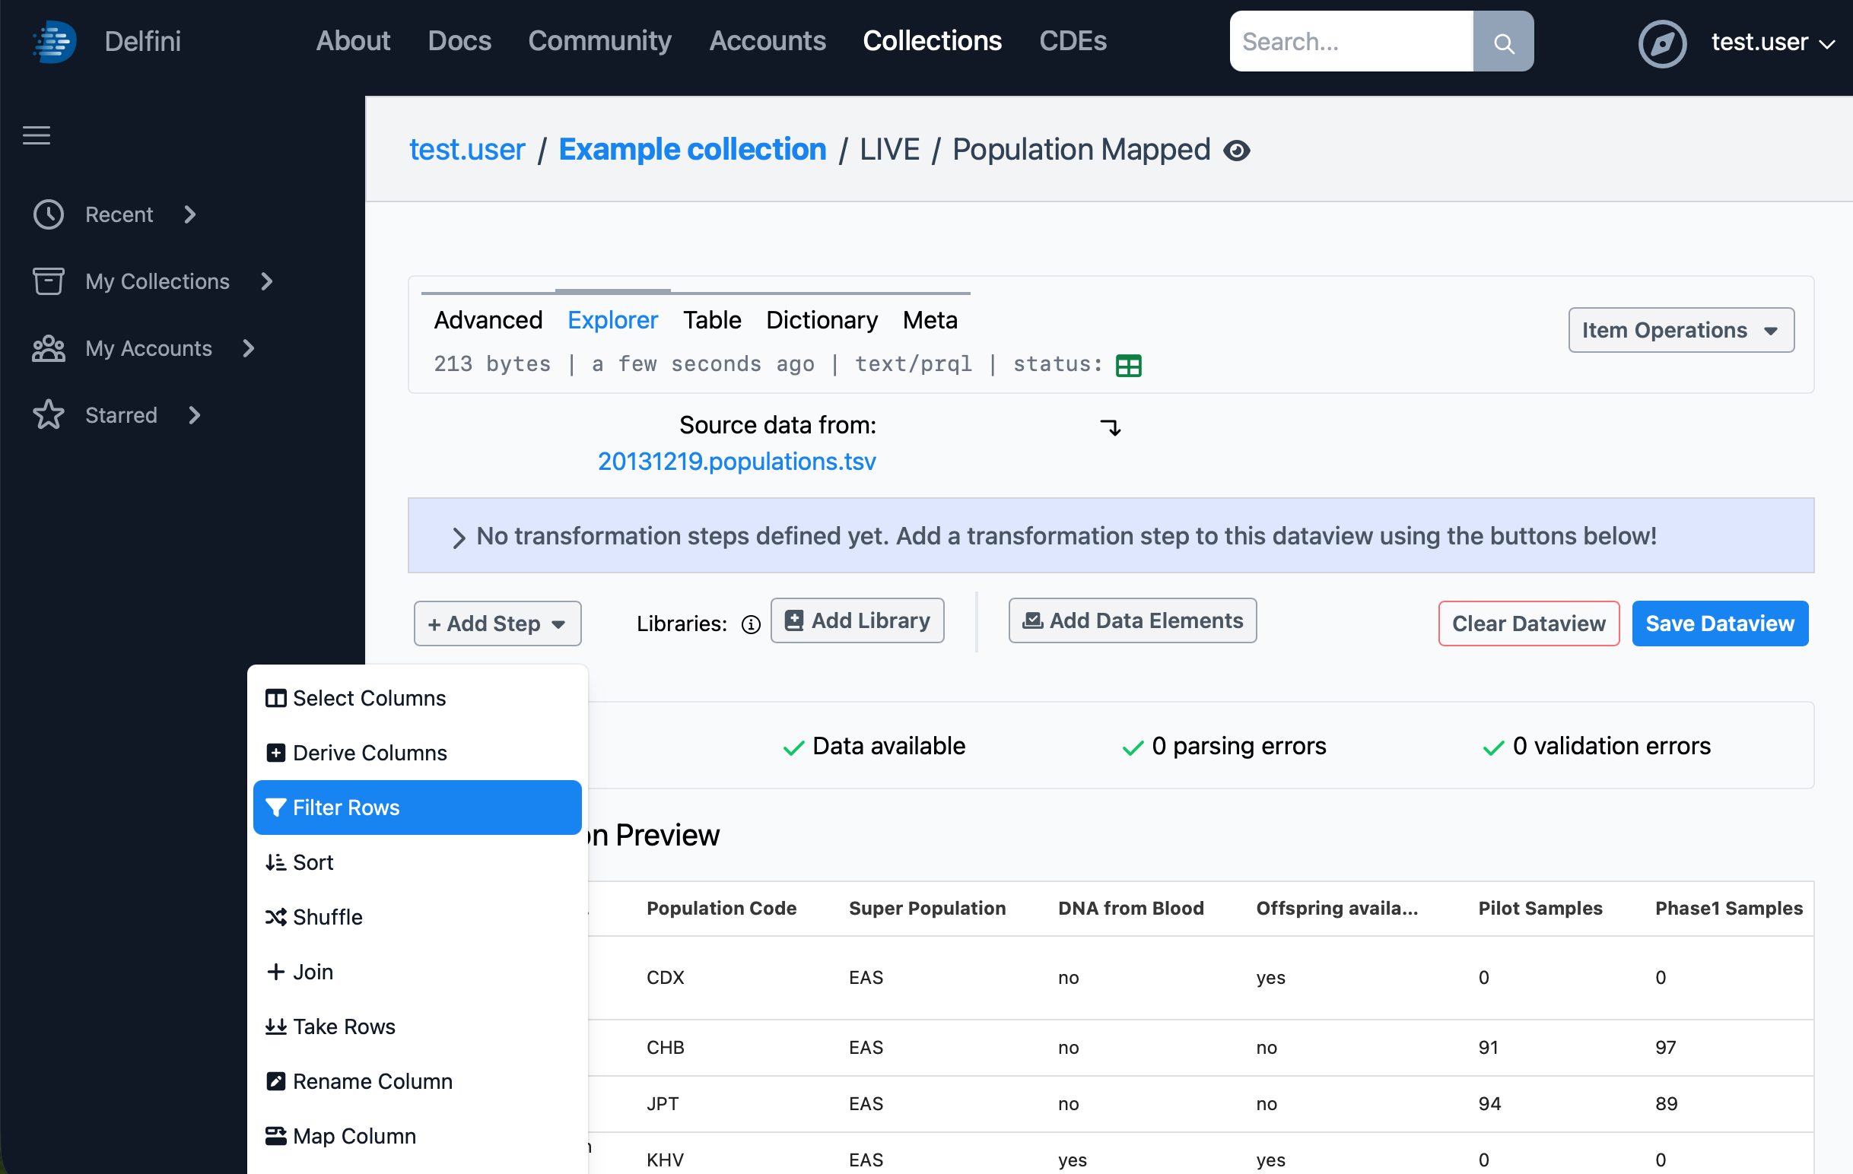Screen dimensions: 1853x1174
Task: Expand the transformation steps message chevron
Action: click(459, 538)
